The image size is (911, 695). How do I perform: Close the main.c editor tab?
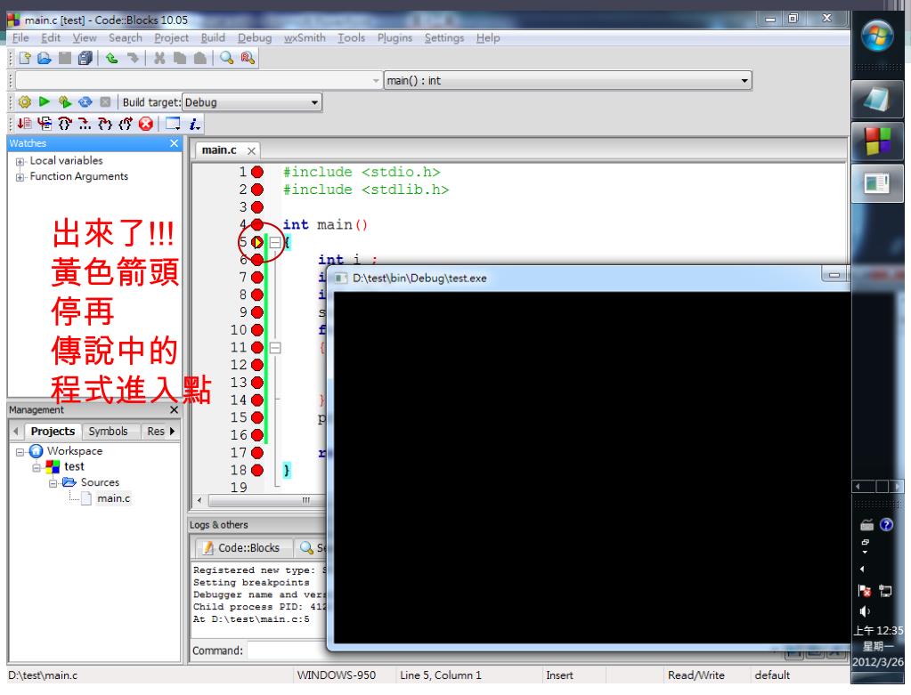coord(251,151)
